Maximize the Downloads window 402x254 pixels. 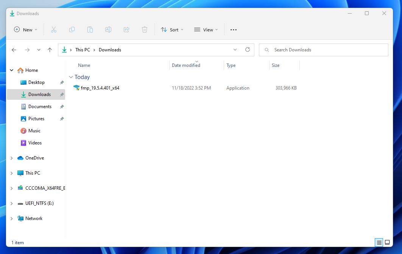(x=367, y=13)
